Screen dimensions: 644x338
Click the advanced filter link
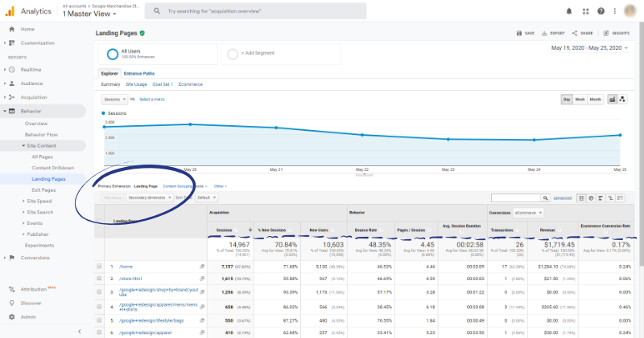562,198
